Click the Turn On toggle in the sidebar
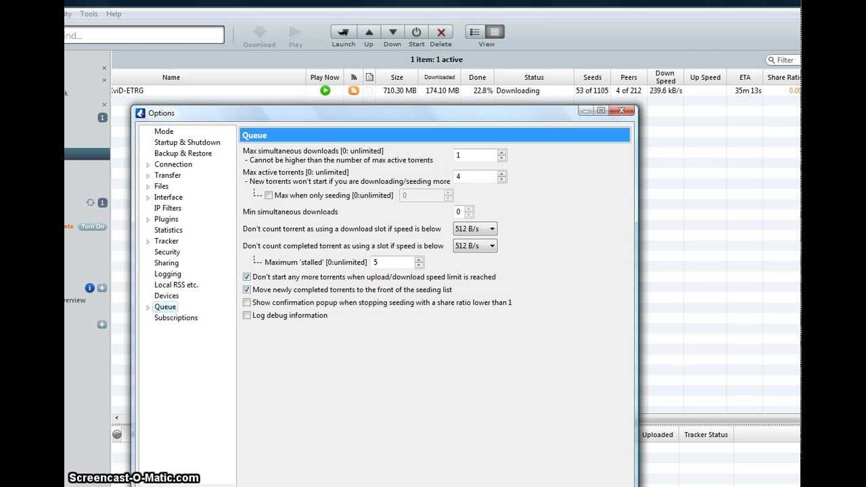Viewport: 866px width, 487px height. pyautogui.click(x=93, y=227)
